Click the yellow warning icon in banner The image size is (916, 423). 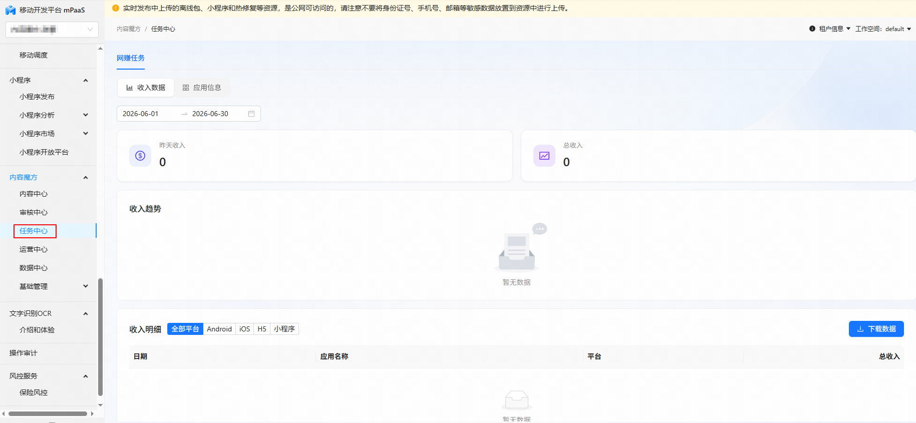coord(116,8)
